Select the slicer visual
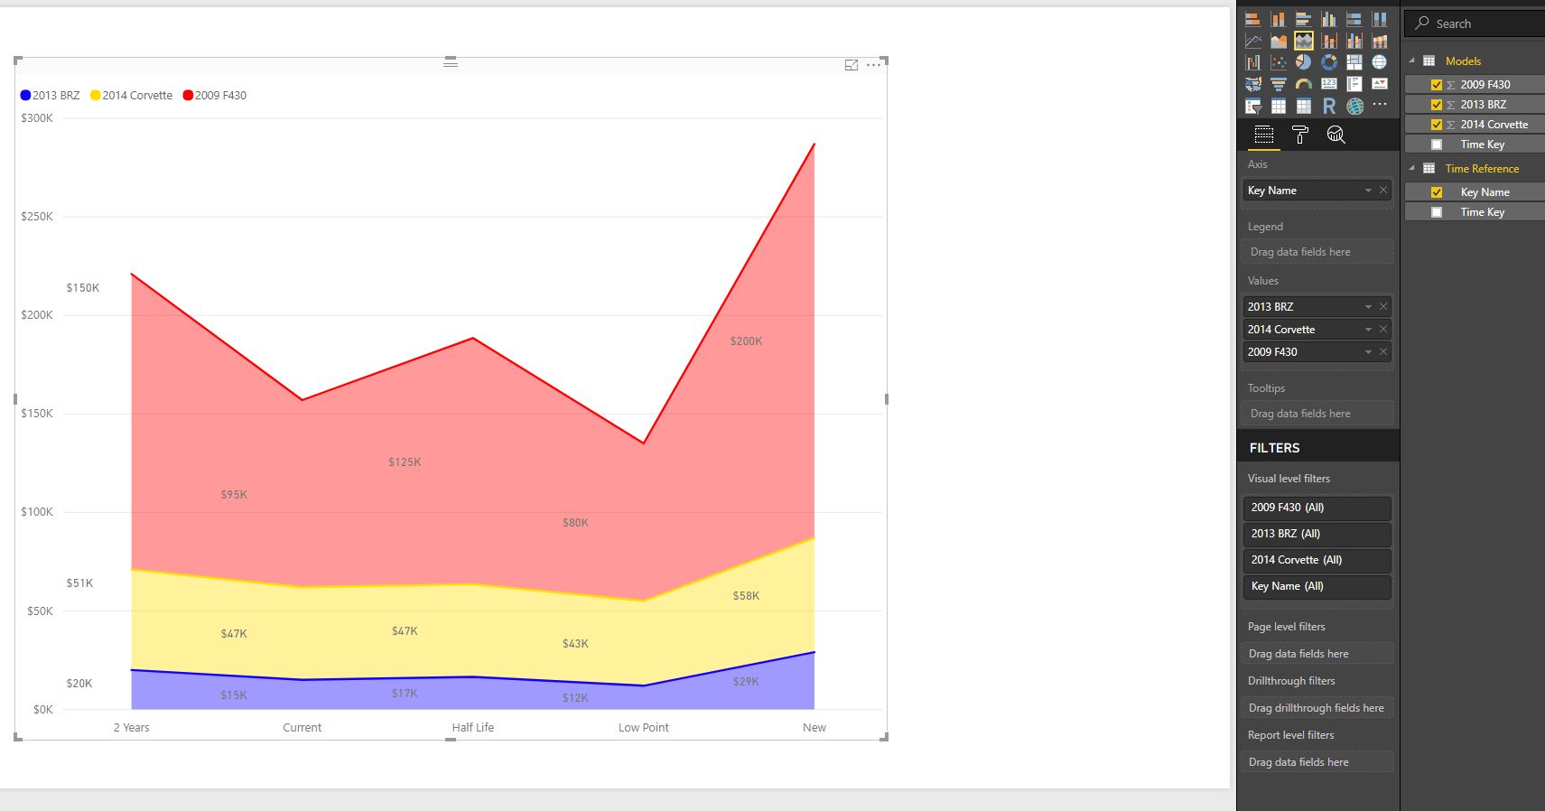The width and height of the screenshot is (1545, 811). pos(1252,106)
